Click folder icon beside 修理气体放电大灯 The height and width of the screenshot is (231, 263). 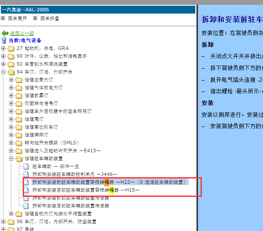coord(19,88)
